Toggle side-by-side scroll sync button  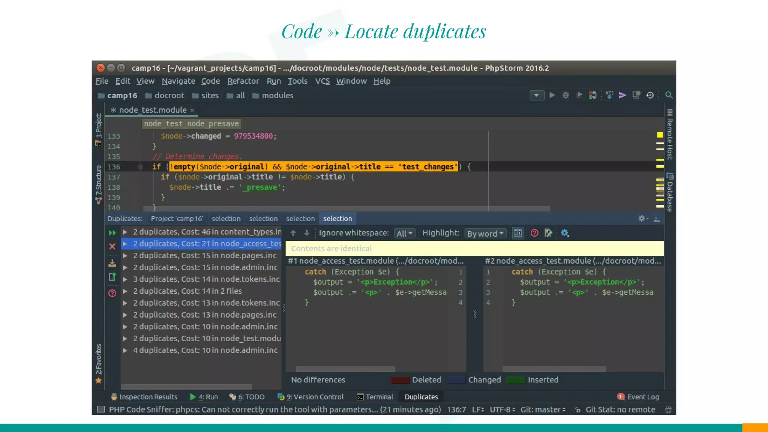[518, 233]
